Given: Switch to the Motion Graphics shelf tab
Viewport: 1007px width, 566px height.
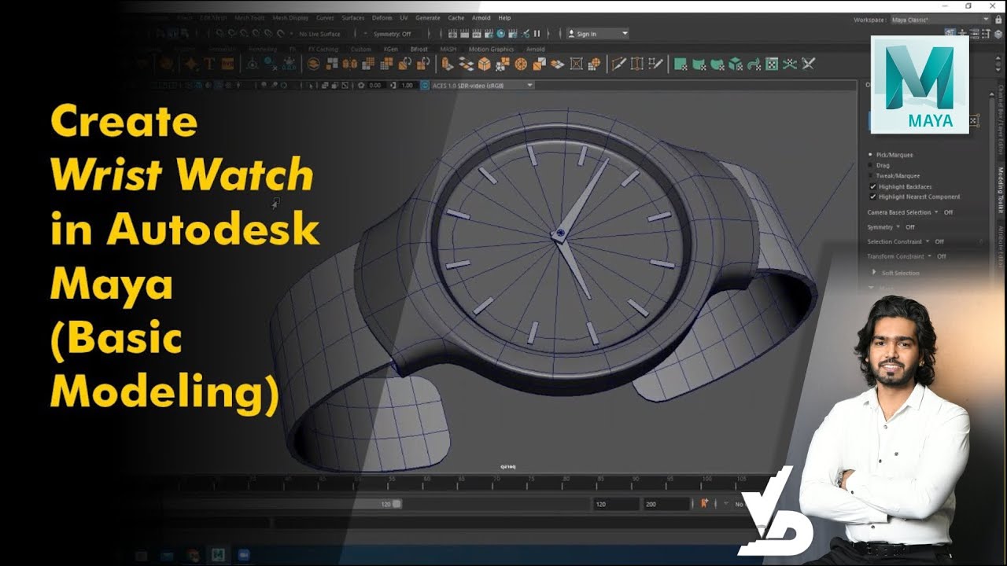Looking at the screenshot, I should [x=491, y=49].
